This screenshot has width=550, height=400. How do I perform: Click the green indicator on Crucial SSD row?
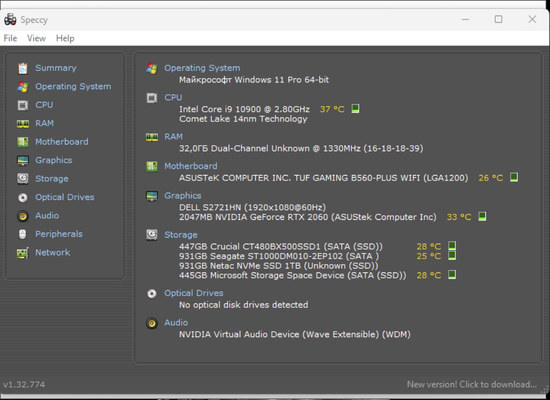(x=452, y=246)
